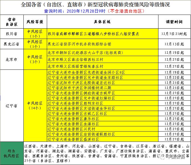191x165 pixels.
Task: Select the 金普新区金海社区 area row
Action: [x=102, y=124]
